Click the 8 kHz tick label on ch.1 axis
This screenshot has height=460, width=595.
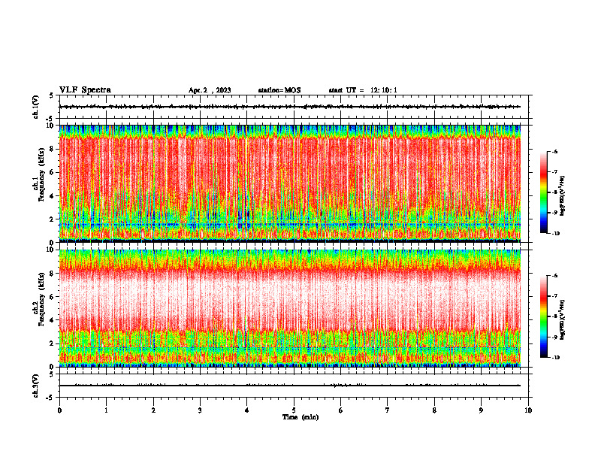(53, 149)
